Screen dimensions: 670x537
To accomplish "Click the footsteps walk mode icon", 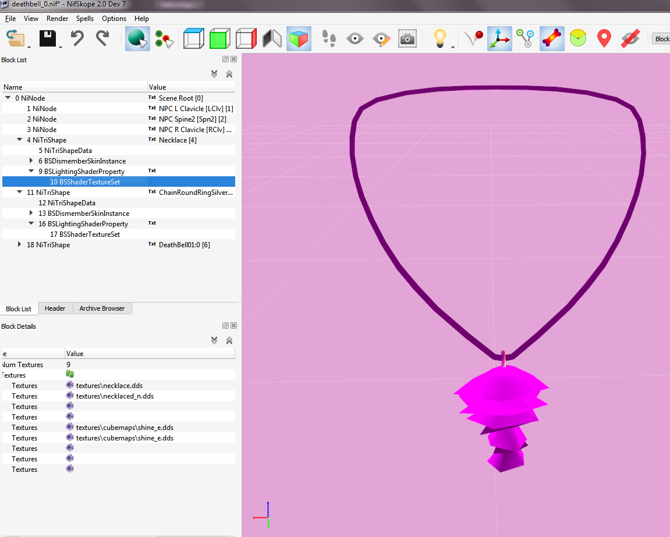I will pos(328,38).
